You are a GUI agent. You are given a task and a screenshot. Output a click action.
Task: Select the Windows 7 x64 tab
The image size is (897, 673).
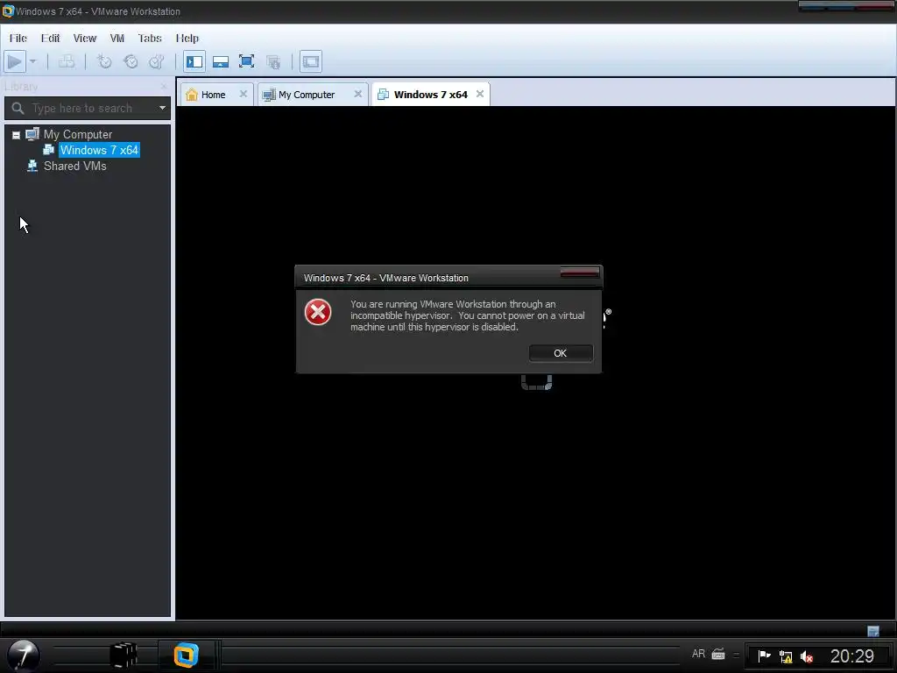[431, 95]
